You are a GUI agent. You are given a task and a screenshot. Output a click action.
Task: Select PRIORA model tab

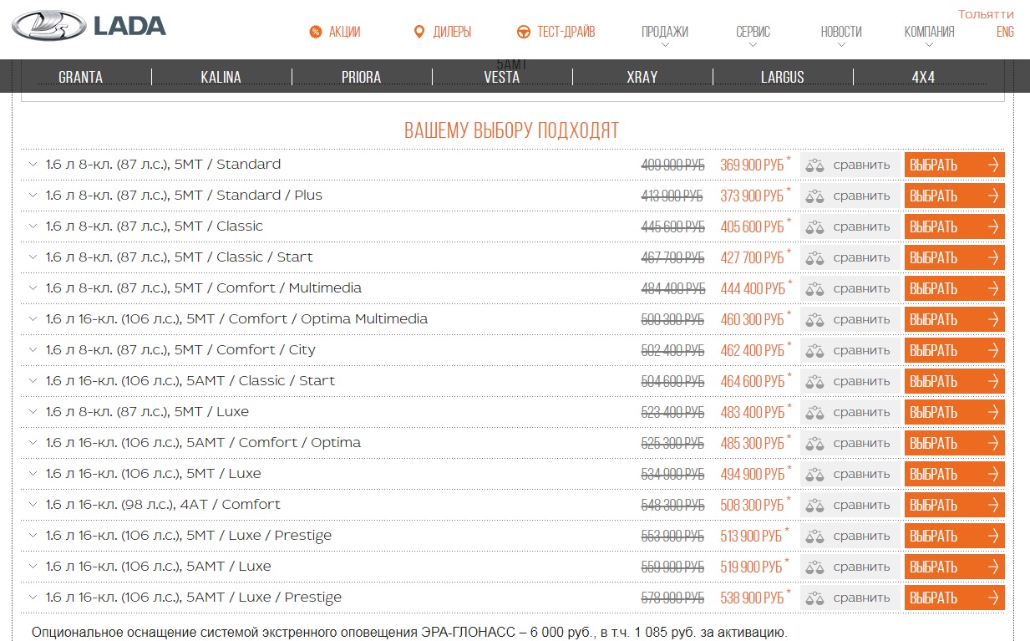pyautogui.click(x=362, y=77)
